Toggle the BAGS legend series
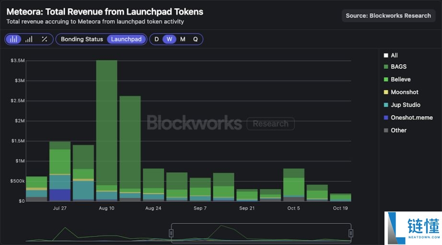This screenshot has height=245, width=442. [x=395, y=67]
